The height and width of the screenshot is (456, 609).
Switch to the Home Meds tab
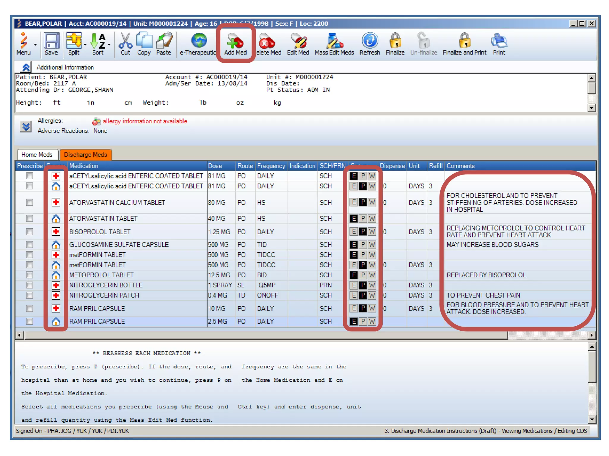click(37, 155)
